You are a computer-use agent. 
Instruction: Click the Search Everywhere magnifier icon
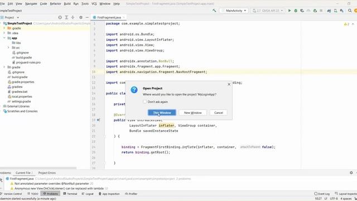pos(350,11)
